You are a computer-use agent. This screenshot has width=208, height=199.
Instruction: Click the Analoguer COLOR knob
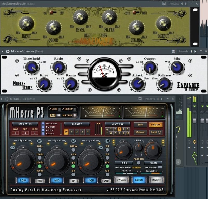(53, 28)
